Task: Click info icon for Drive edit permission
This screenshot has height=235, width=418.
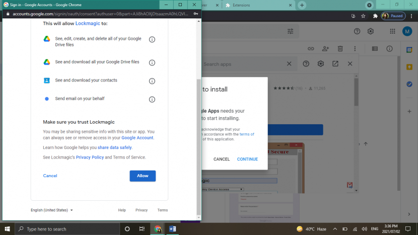Action: (152, 39)
